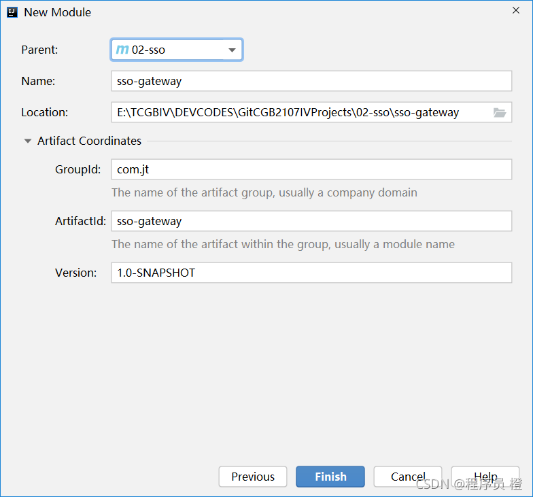This screenshot has height=497, width=533.
Task: Open Help for this dialog
Action: coord(485,476)
